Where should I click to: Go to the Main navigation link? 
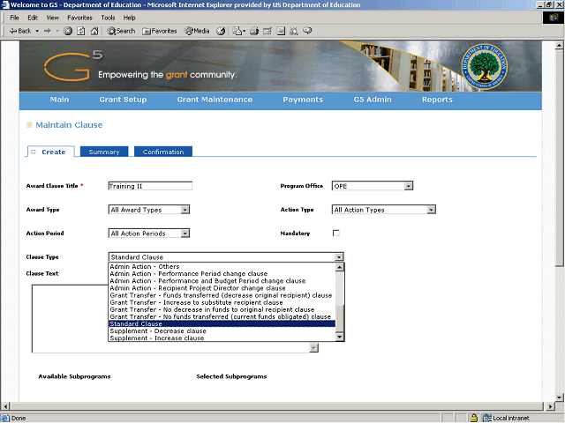59,100
